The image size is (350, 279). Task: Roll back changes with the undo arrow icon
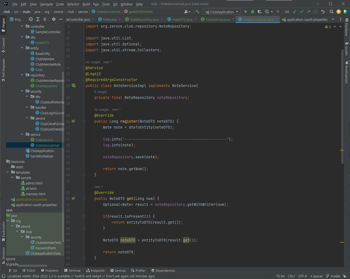point(323,12)
